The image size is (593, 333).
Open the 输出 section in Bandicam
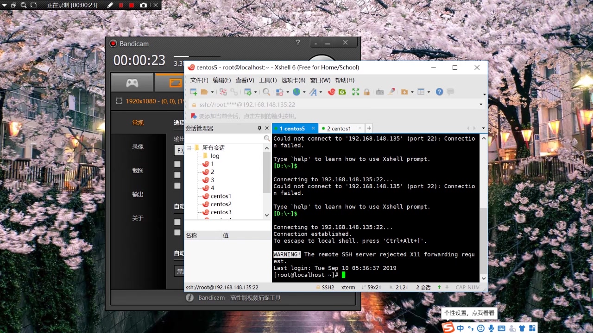pyautogui.click(x=138, y=194)
